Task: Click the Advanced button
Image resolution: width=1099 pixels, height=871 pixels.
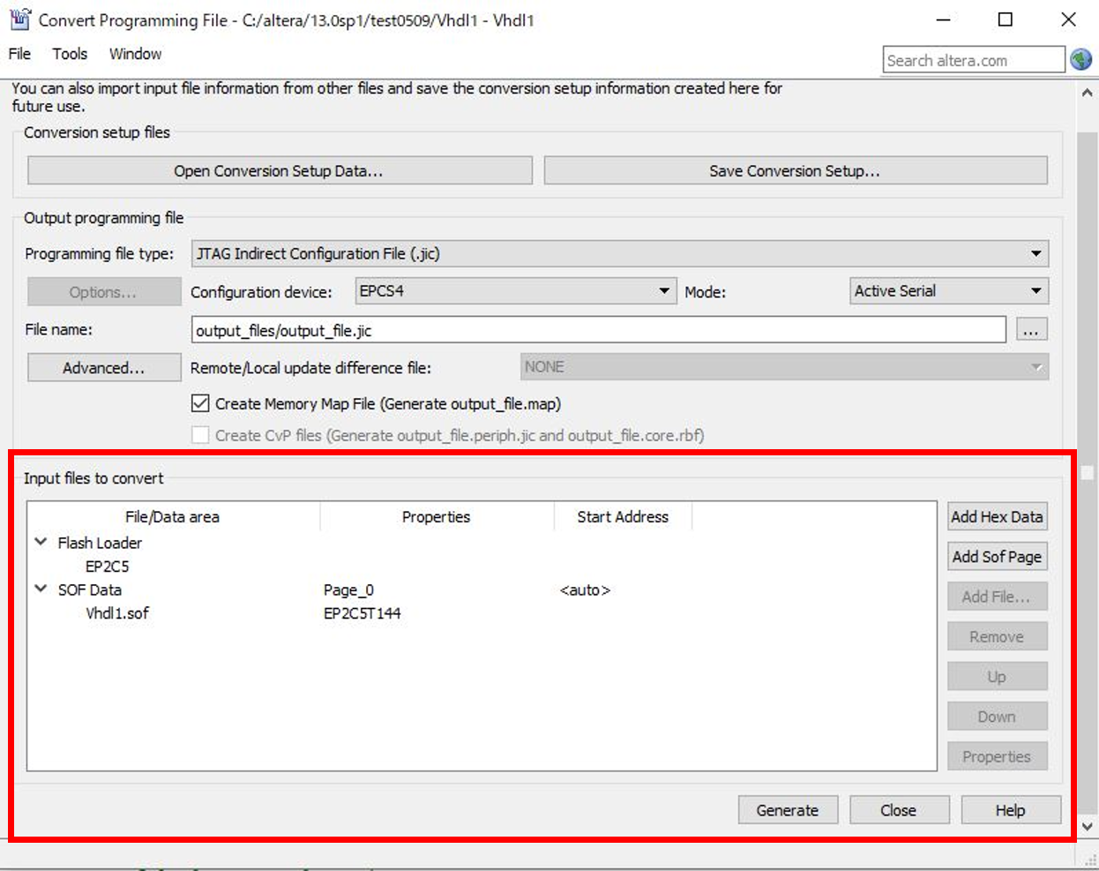Action: (104, 368)
